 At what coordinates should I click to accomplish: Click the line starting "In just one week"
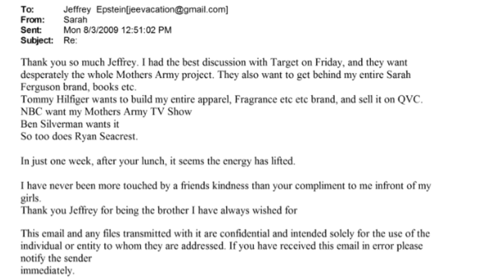(x=158, y=161)
